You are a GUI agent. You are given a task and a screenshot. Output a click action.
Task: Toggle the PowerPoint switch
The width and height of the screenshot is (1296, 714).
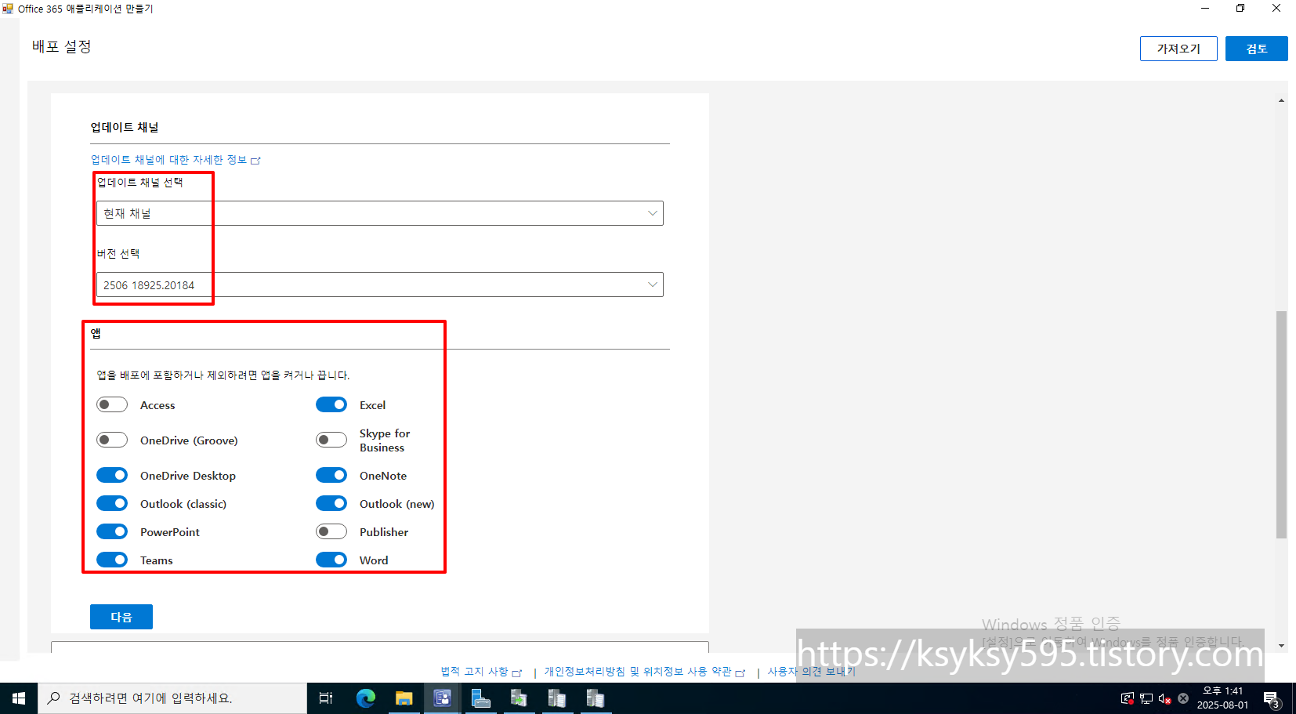point(112,531)
